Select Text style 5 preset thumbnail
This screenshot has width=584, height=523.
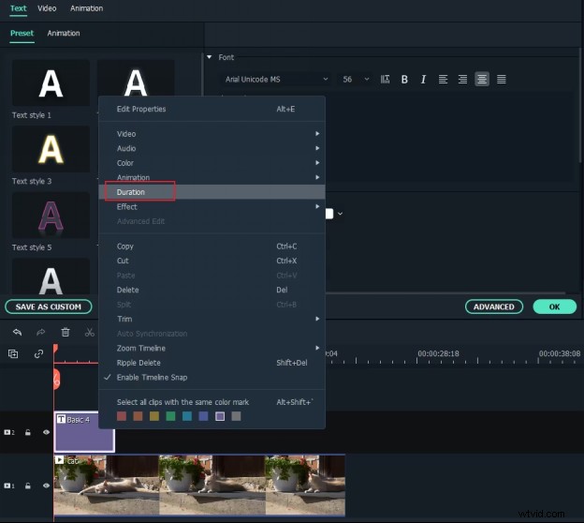[x=51, y=216]
